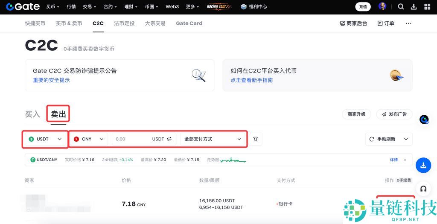The height and width of the screenshot is (224, 437).
Task: Click the blue floating download button
Action: 423,165
